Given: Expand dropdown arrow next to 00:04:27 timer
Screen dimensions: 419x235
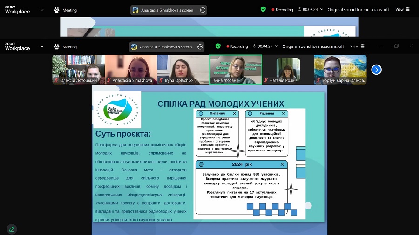Looking at the screenshot, I should click(x=277, y=46).
